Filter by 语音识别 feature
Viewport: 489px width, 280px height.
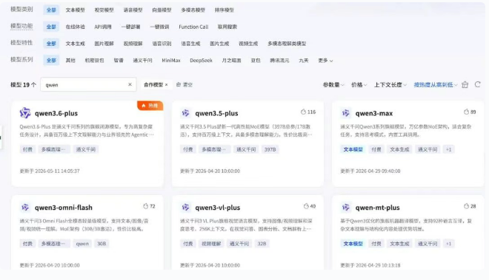tap(162, 44)
